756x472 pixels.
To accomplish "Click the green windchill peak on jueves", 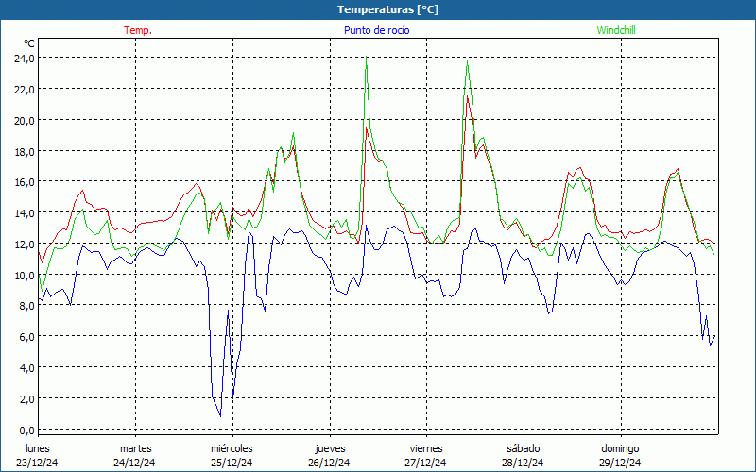I will [x=367, y=58].
